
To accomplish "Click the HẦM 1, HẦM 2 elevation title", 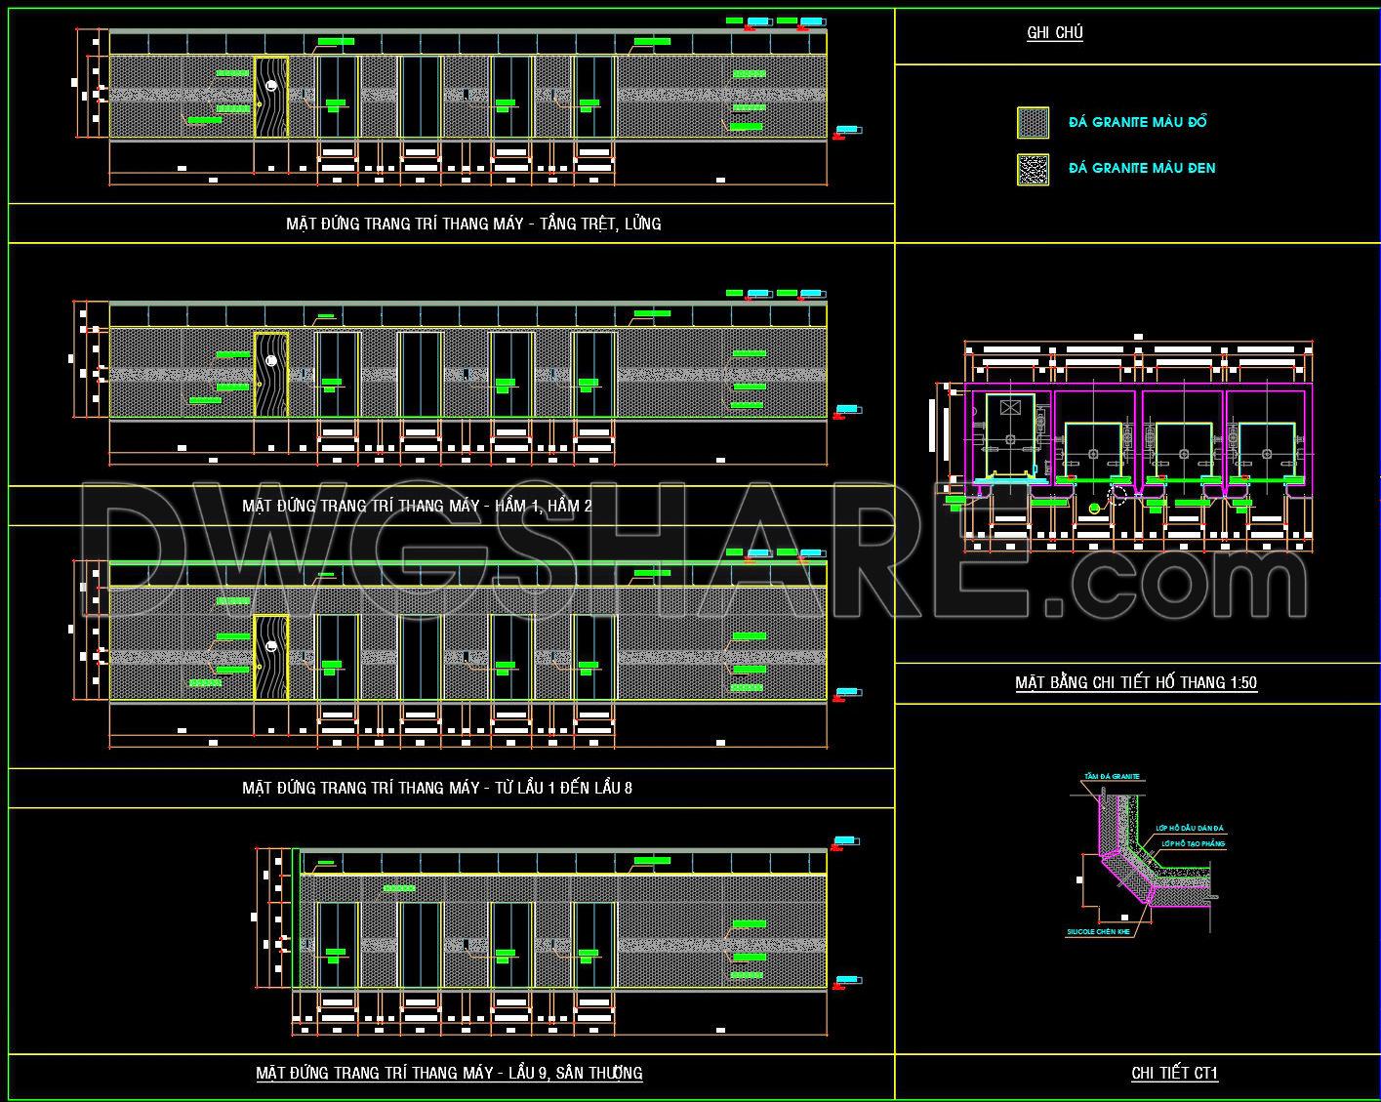I will click(x=417, y=506).
